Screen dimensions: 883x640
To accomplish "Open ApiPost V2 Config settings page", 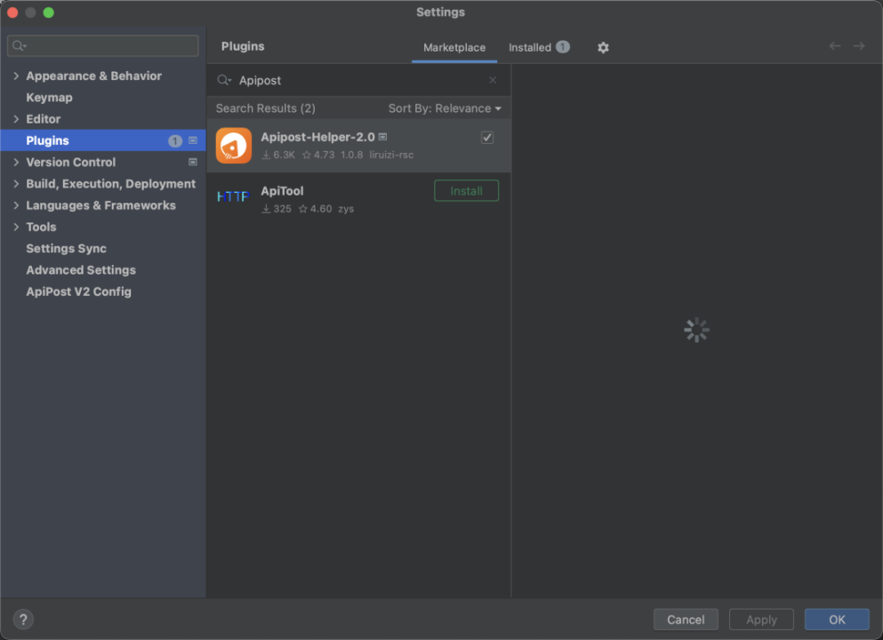I will click(x=78, y=292).
